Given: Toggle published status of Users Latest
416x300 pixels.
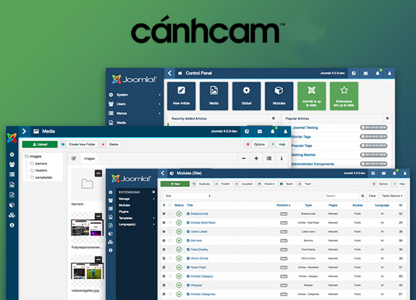Looking at the screenshot, I should pyautogui.click(x=179, y=232).
